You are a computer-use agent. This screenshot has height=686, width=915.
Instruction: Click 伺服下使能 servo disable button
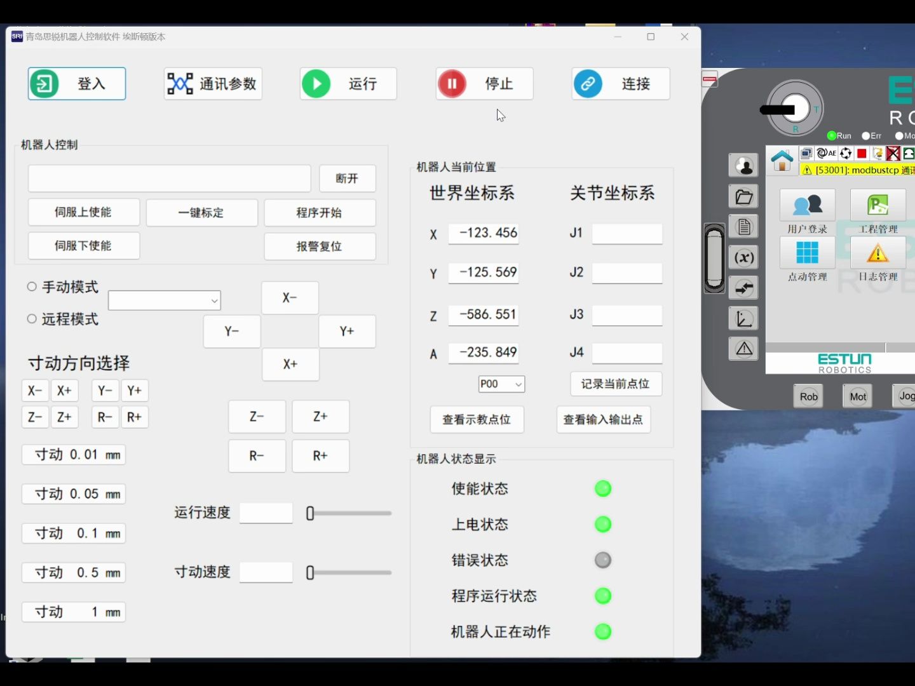(x=83, y=246)
